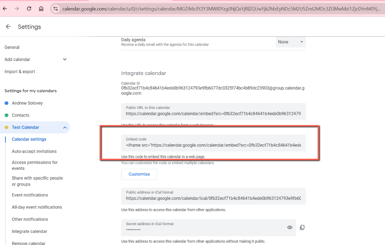Select Andrew Solovey calendar settings
Image resolution: width=385 pixels, height=245 pixels.
point(27,103)
